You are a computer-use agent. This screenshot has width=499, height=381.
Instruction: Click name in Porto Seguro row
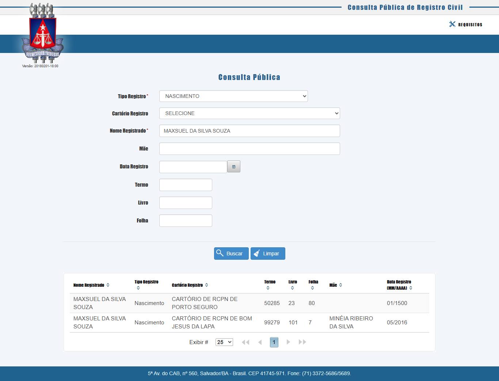pyautogui.click(x=99, y=303)
